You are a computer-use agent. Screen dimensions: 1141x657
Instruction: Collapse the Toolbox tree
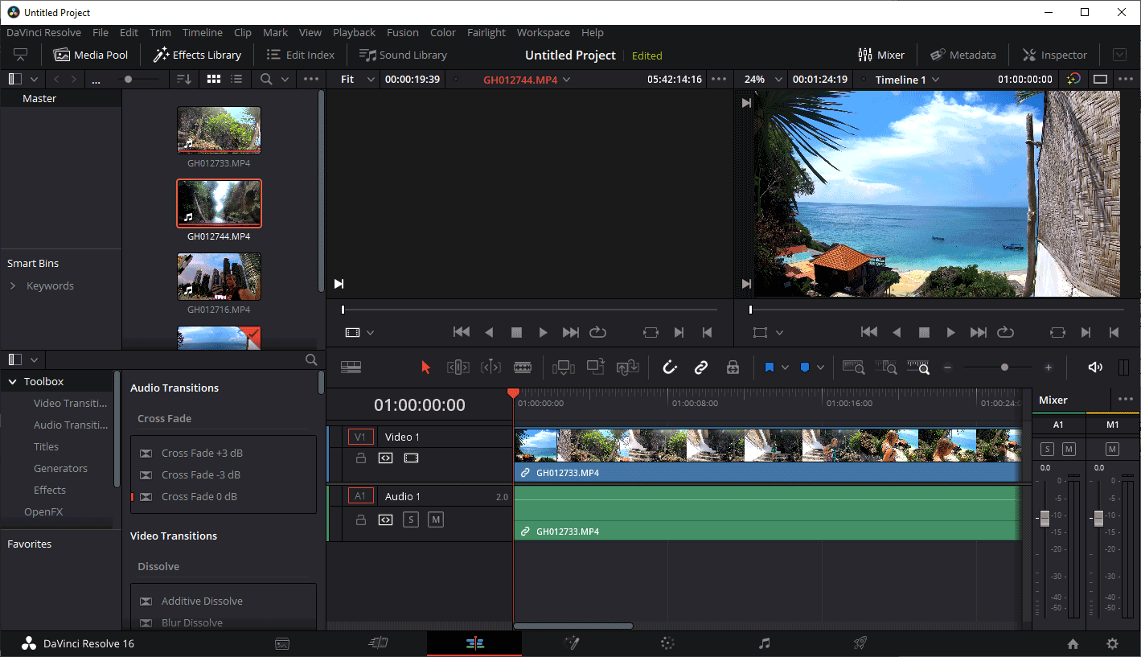click(12, 382)
